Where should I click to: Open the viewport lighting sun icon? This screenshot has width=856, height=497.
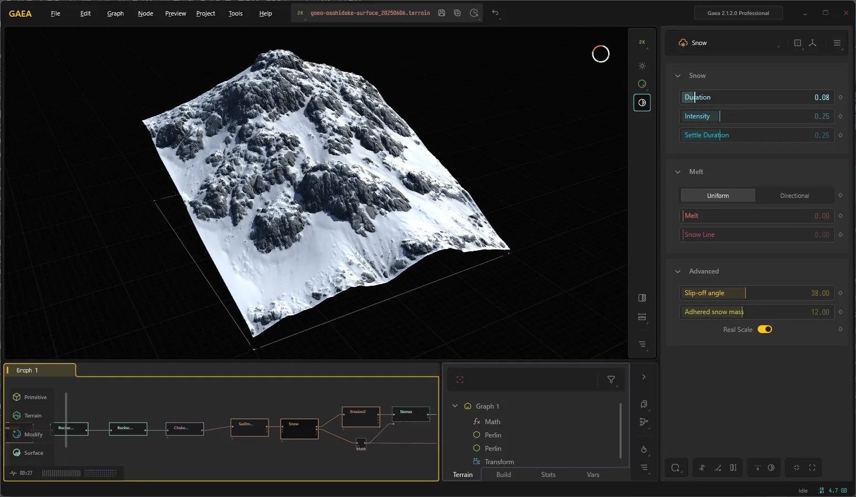[x=642, y=66]
